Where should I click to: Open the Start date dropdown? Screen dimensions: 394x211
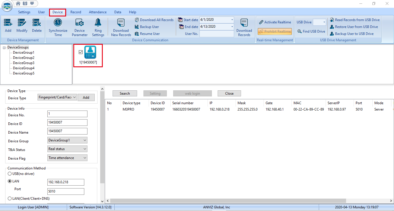click(x=232, y=20)
